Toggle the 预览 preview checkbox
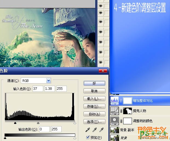This screenshot has width=170, height=141. [x=88, y=137]
